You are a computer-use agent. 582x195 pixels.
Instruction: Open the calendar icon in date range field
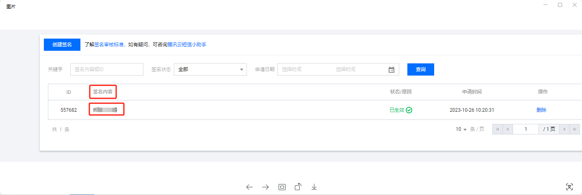pos(391,69)
